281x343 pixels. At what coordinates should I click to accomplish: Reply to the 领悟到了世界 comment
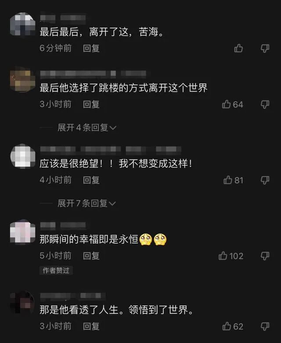point(91,326)
